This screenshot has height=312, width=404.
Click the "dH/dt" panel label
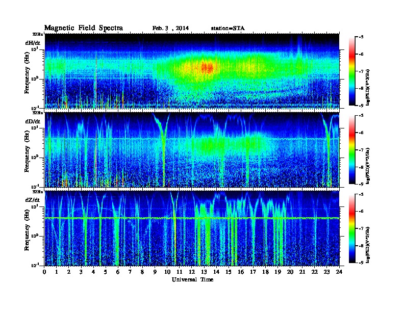(x=33, y=43)
